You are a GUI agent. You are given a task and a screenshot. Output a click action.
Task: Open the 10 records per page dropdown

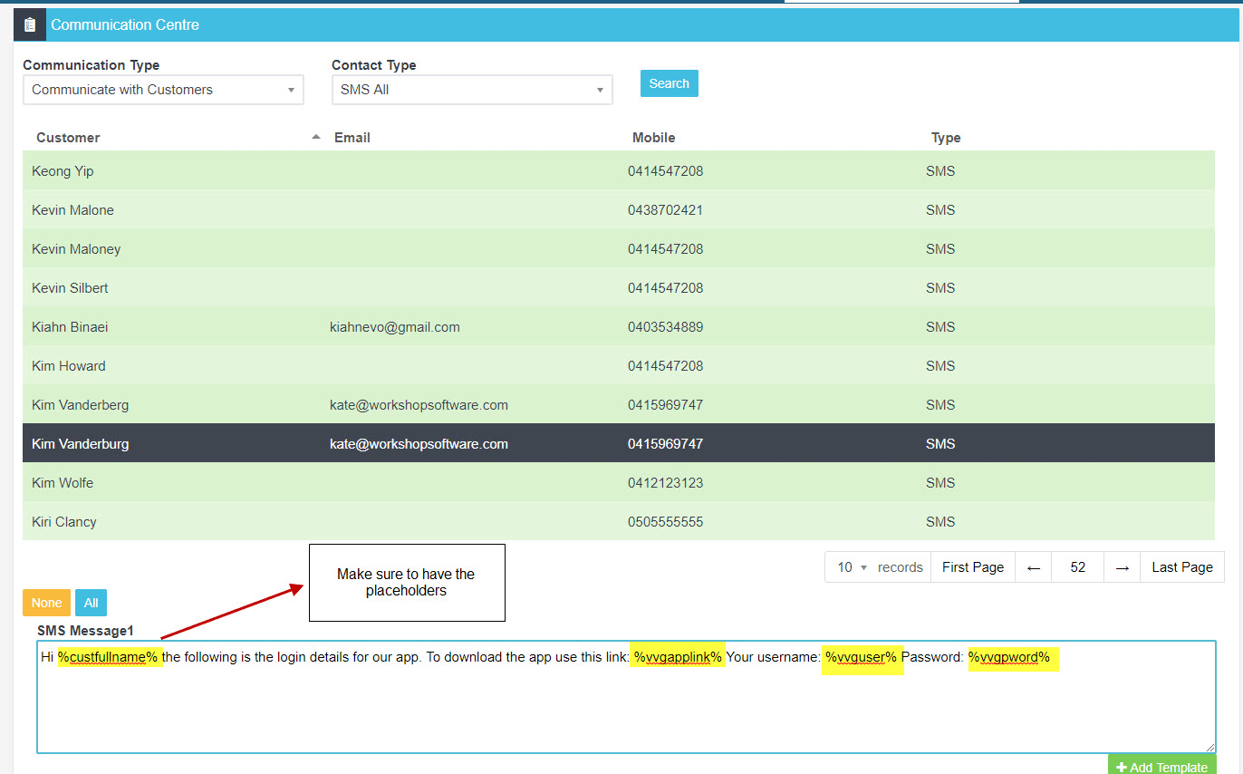(853, 567)
